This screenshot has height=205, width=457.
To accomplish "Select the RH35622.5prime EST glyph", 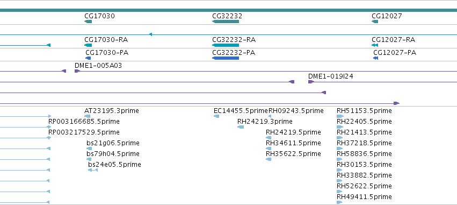I will pos(269,159).
